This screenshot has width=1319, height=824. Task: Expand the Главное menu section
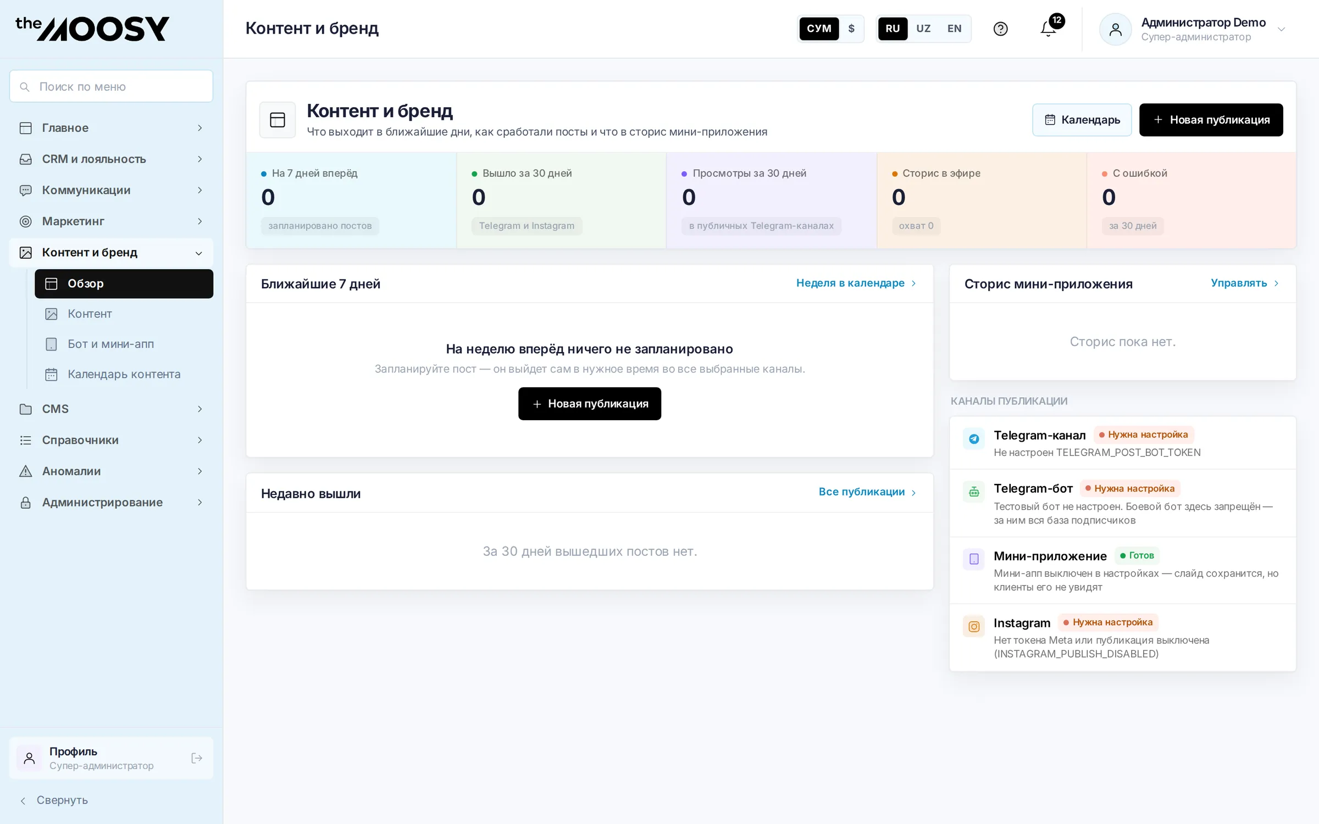(111, 128)
